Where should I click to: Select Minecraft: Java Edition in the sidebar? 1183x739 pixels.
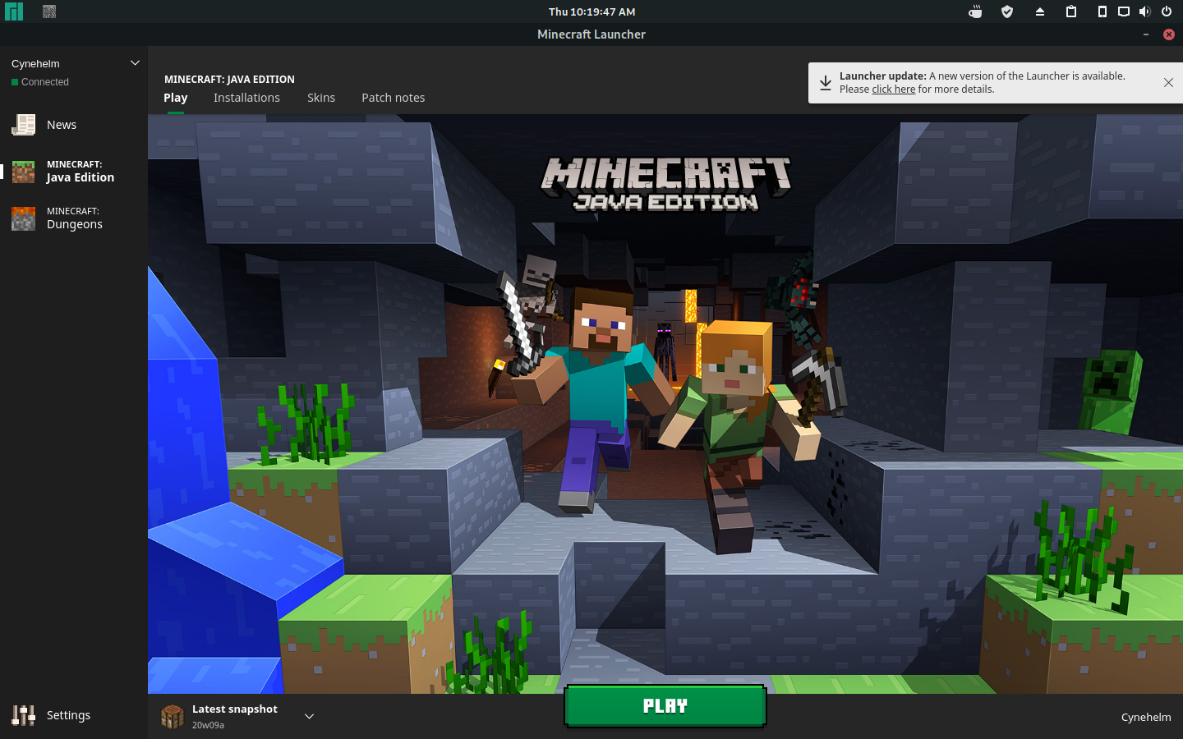[74, 172]
